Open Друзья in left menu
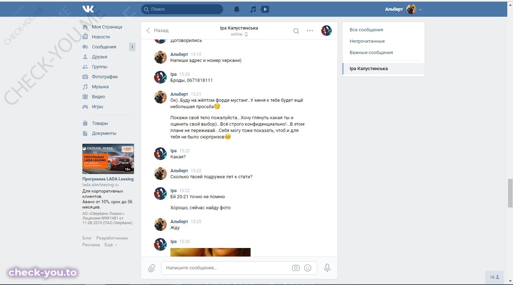 point(99,57)
